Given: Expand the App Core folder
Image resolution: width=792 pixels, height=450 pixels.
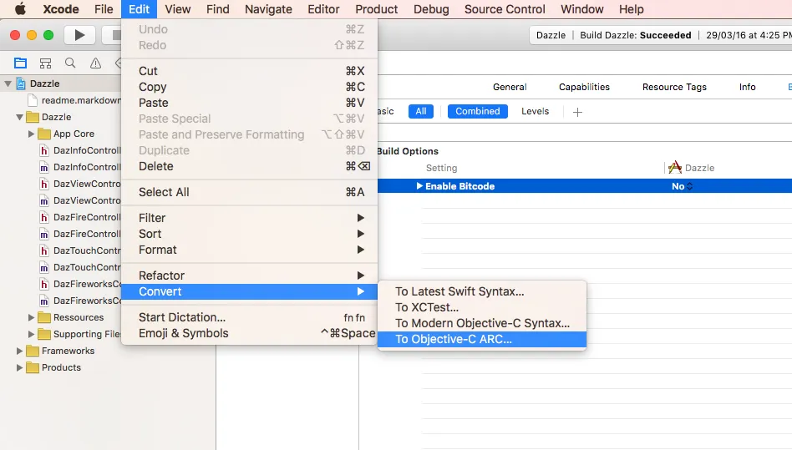Looking at the screenshot, I should [x=31, y=134].
